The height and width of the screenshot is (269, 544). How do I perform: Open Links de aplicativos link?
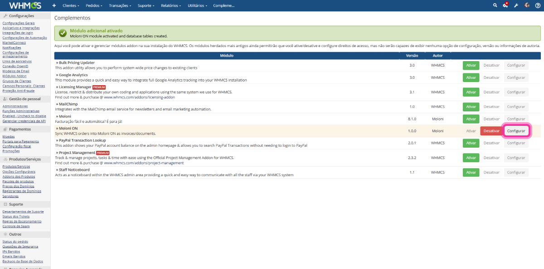point(17,61)
